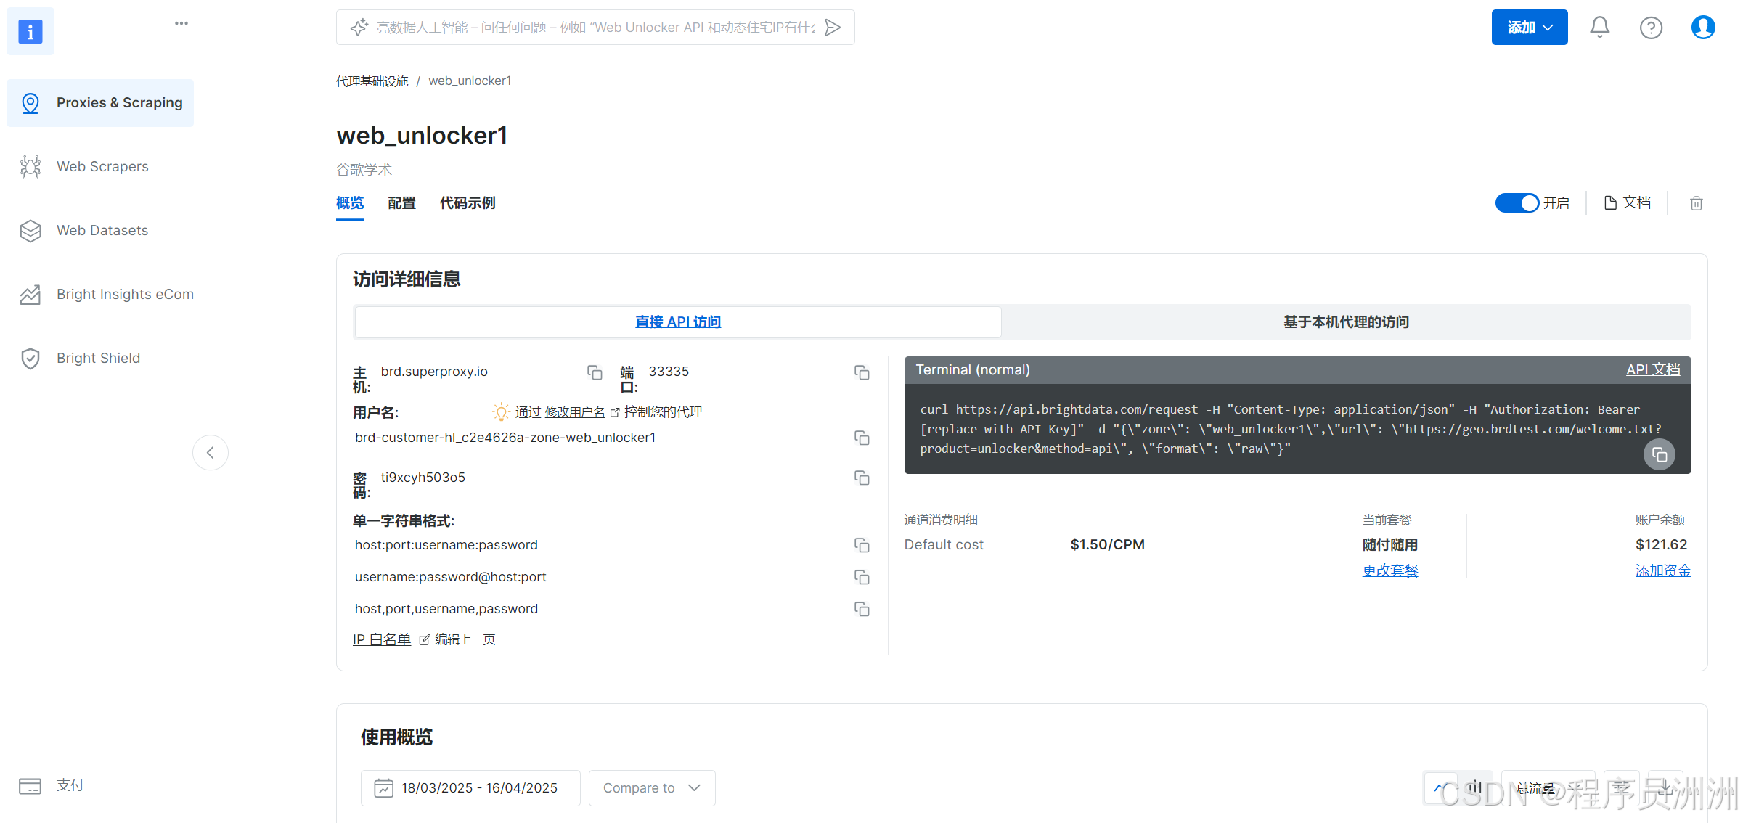The width and height of the screenshot is (1743, 823).
Task: Collapse the sidebar with chevron arrow
Action: pyautogui.click(x=211, y=453)
